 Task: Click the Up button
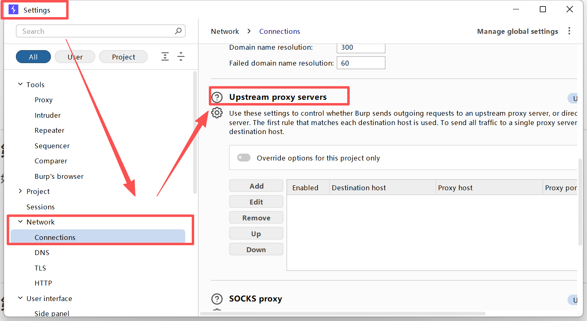tap(256, 233)
